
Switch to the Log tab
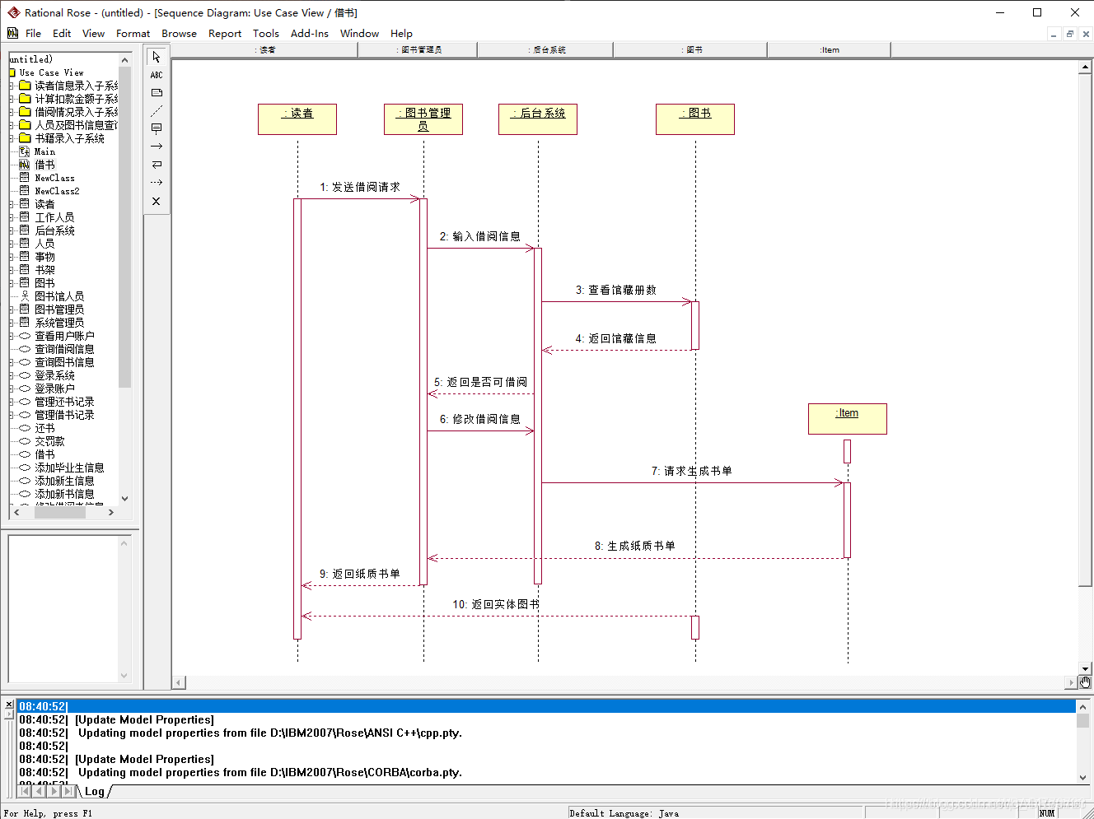(x=95, y=791)
